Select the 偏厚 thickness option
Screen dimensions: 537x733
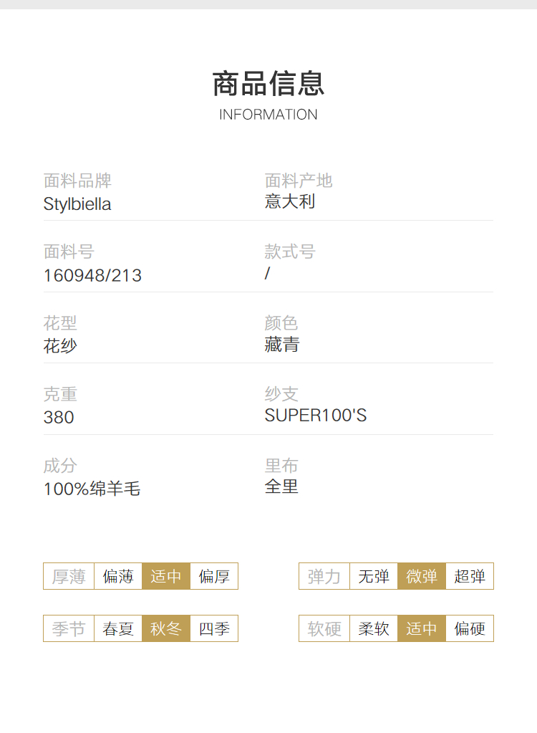pyautogui.click(x=214, y=576)
